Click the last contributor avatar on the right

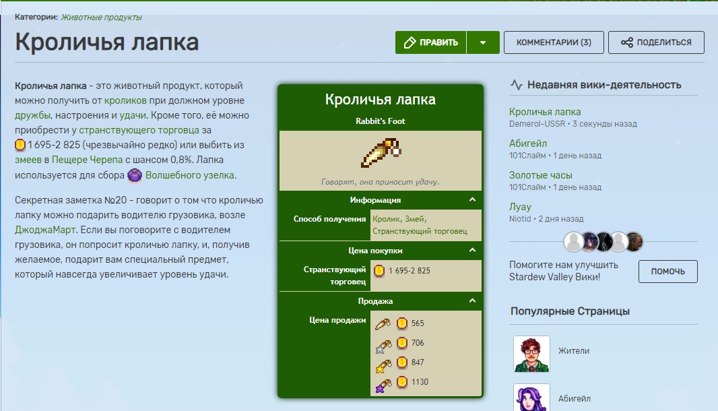tap(634, 242)
